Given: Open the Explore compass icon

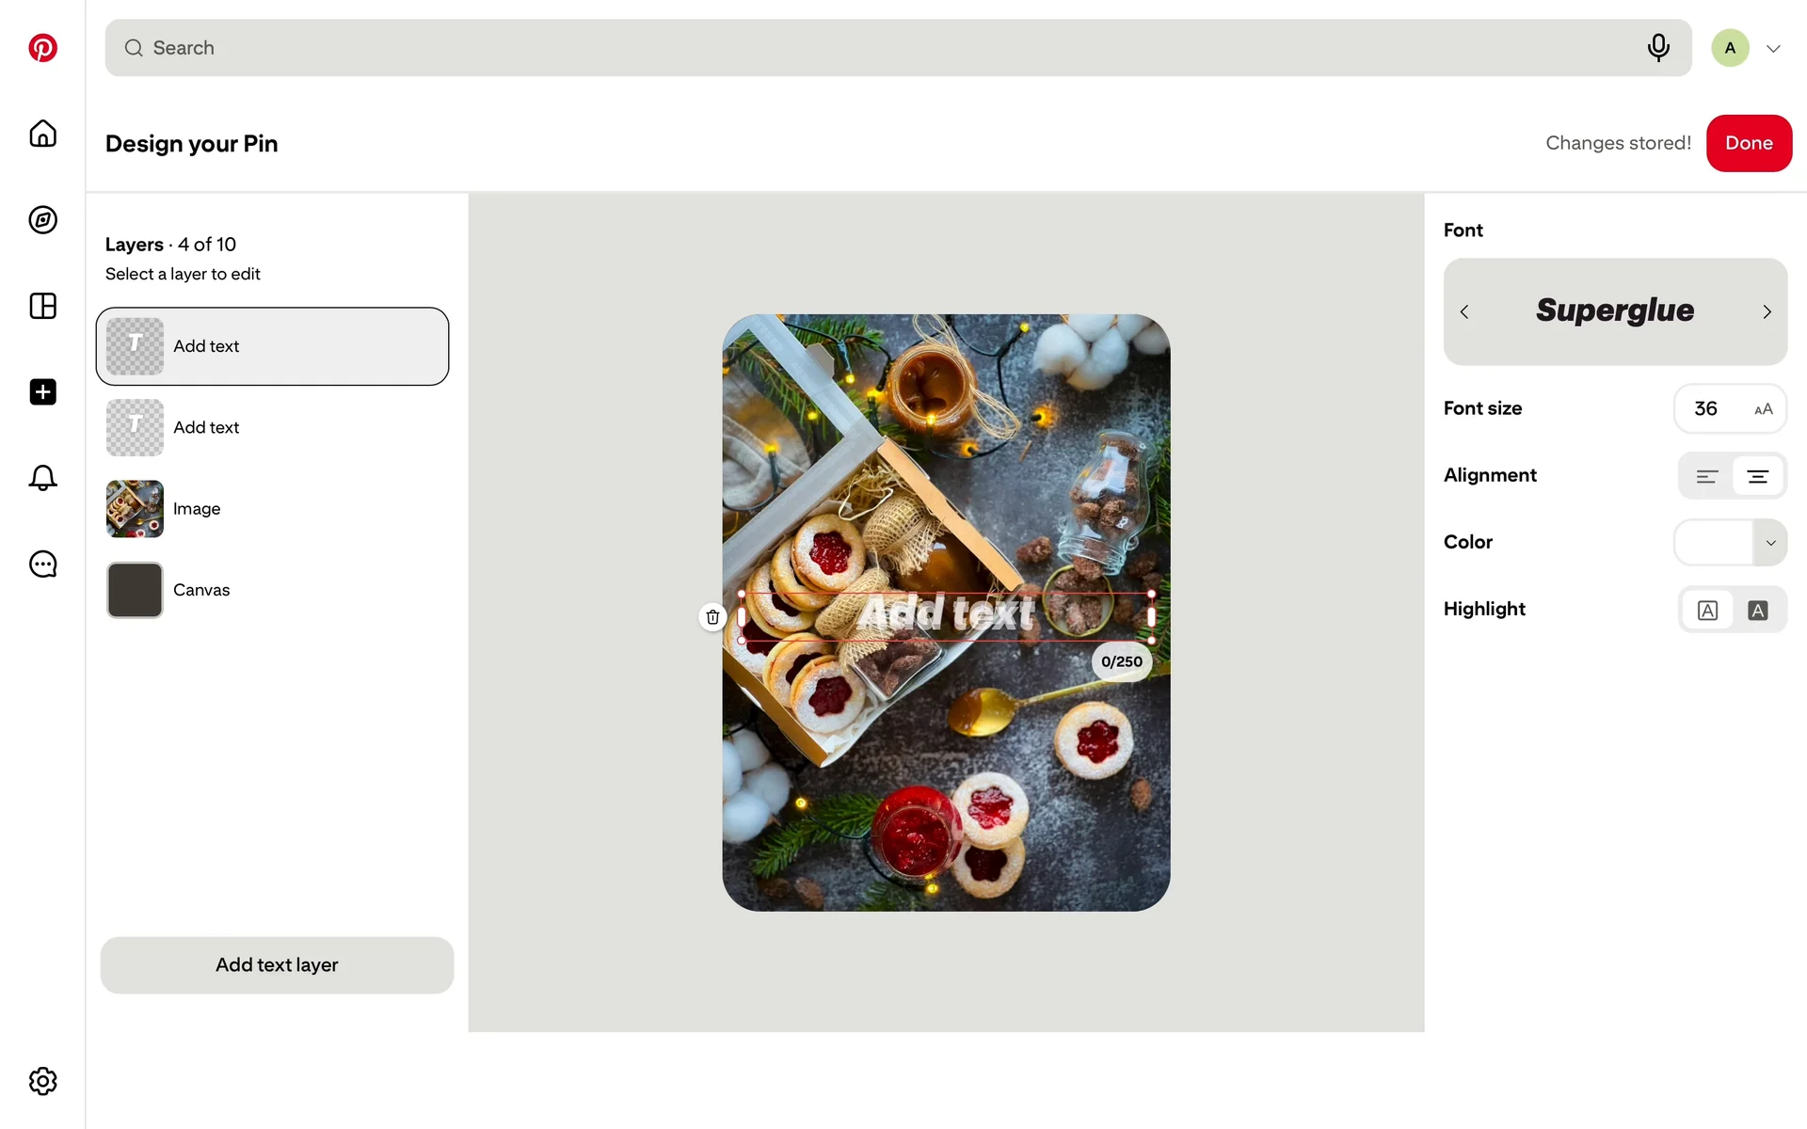Looking at the screenshot, I should pyautogui.click(x=42, y=220).
